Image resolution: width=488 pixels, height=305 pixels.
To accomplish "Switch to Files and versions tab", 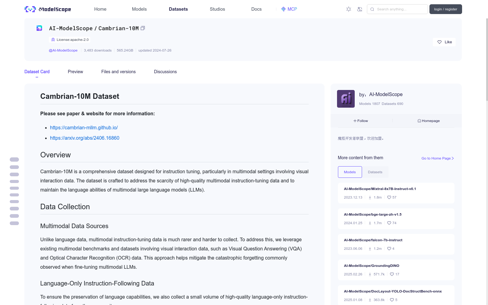I will coord(118,72).
